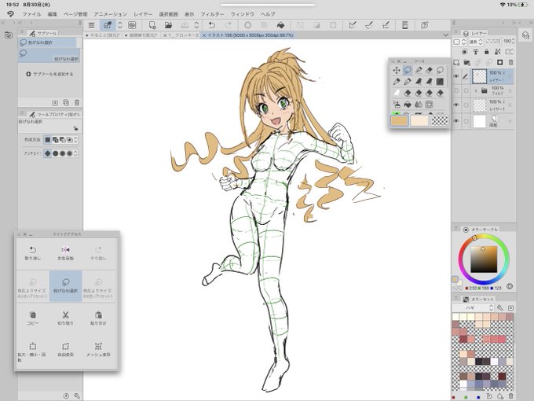Viewport: 534px width, 401px height.
Task: Open the canvas tabs list chevron
Action: (x=445, y=35)
